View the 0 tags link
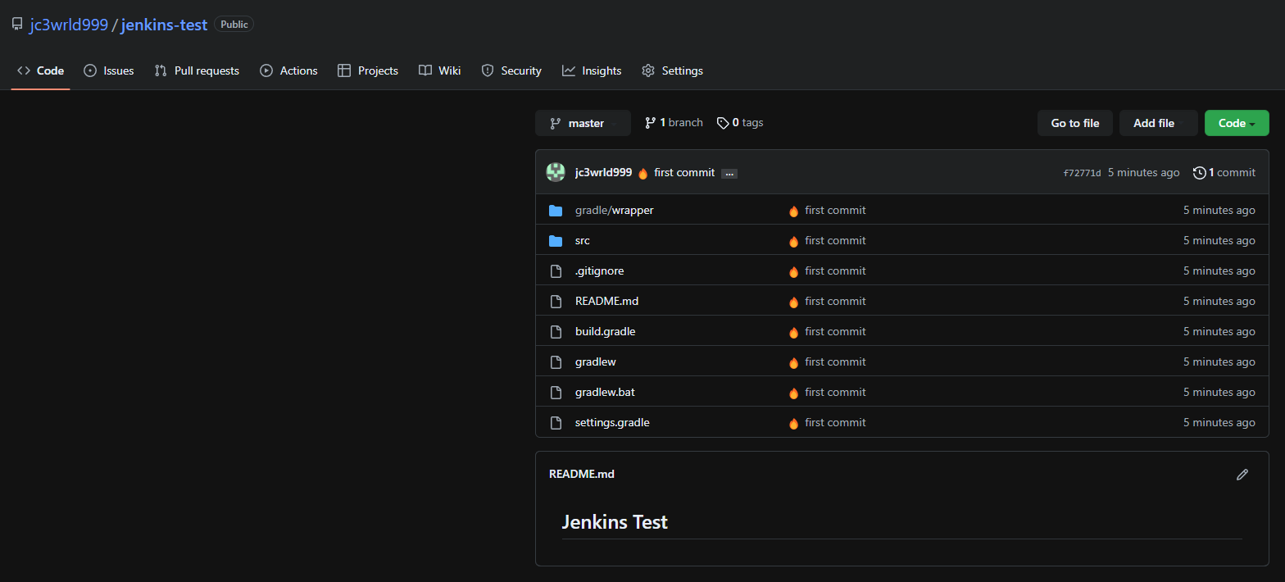1285x582 pixels. 740,123
